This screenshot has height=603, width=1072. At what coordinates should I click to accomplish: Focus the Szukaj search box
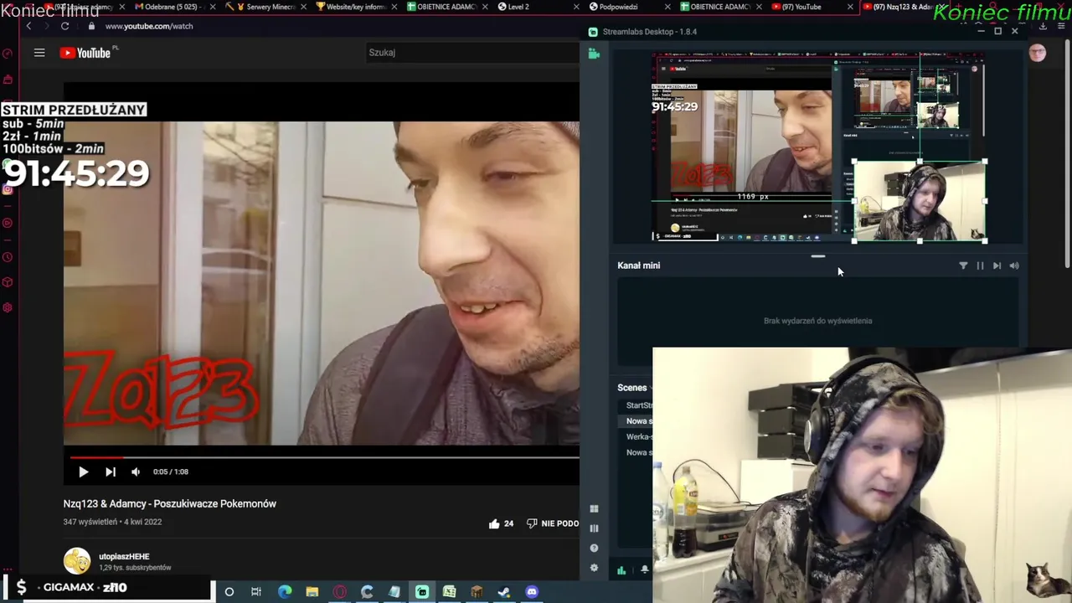click(473, 52)
